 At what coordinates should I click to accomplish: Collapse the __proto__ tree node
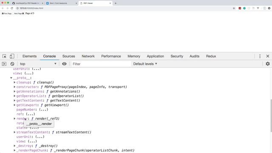click(11, 78)
